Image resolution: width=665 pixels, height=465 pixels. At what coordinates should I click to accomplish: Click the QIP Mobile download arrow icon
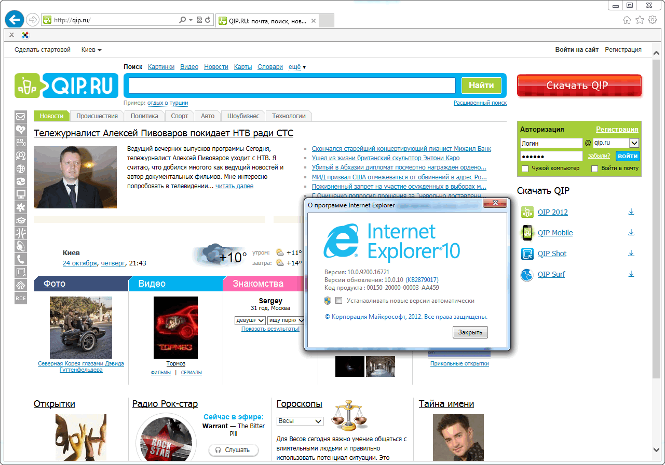click(x=631, y=232)
